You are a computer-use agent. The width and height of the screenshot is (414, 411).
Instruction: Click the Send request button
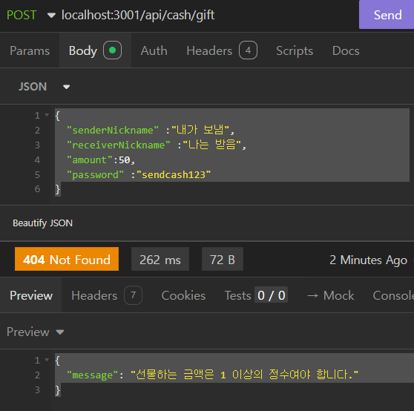coord(387,15)
